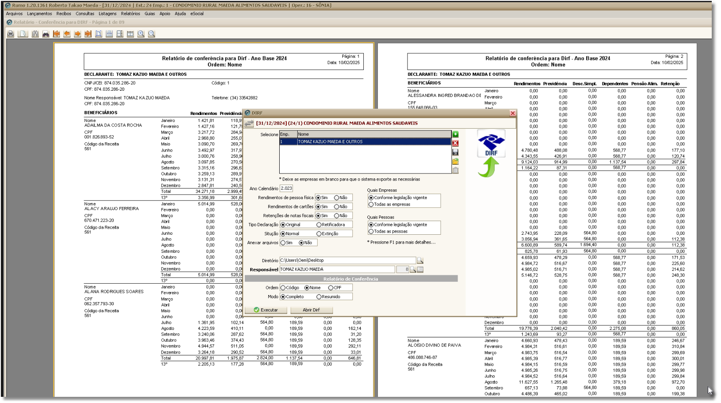Click the Responsável name field

[x=337, y=270]
